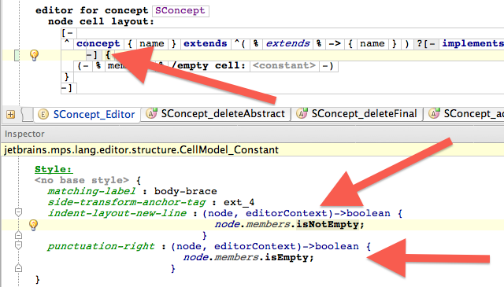Click 'node cell layout:' label

click(102, 22)
